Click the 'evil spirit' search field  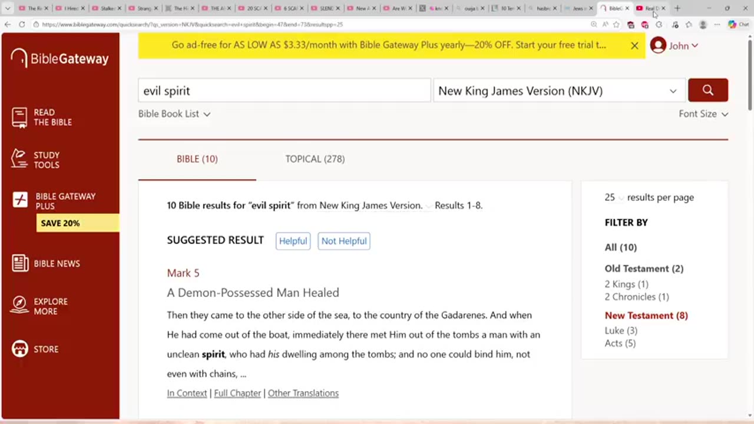pyautogui.click(x=284, y=91)
